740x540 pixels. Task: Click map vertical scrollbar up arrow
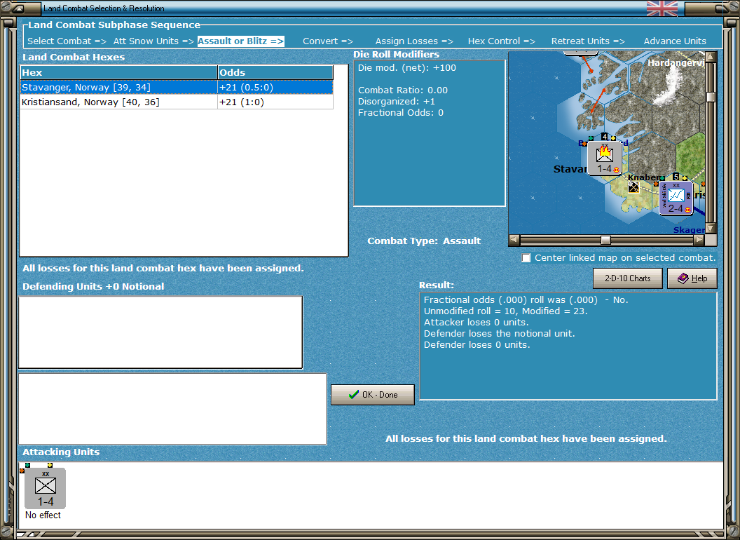711,57
